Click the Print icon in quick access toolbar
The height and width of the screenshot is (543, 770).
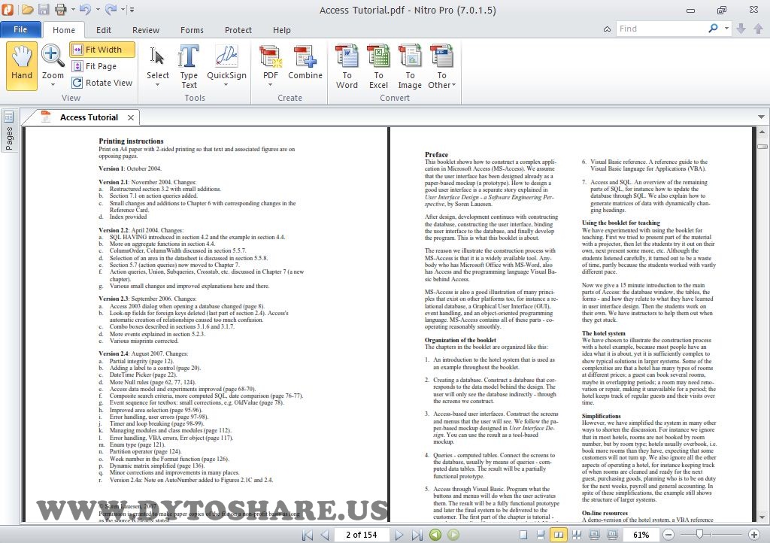(x=60, y=9)
